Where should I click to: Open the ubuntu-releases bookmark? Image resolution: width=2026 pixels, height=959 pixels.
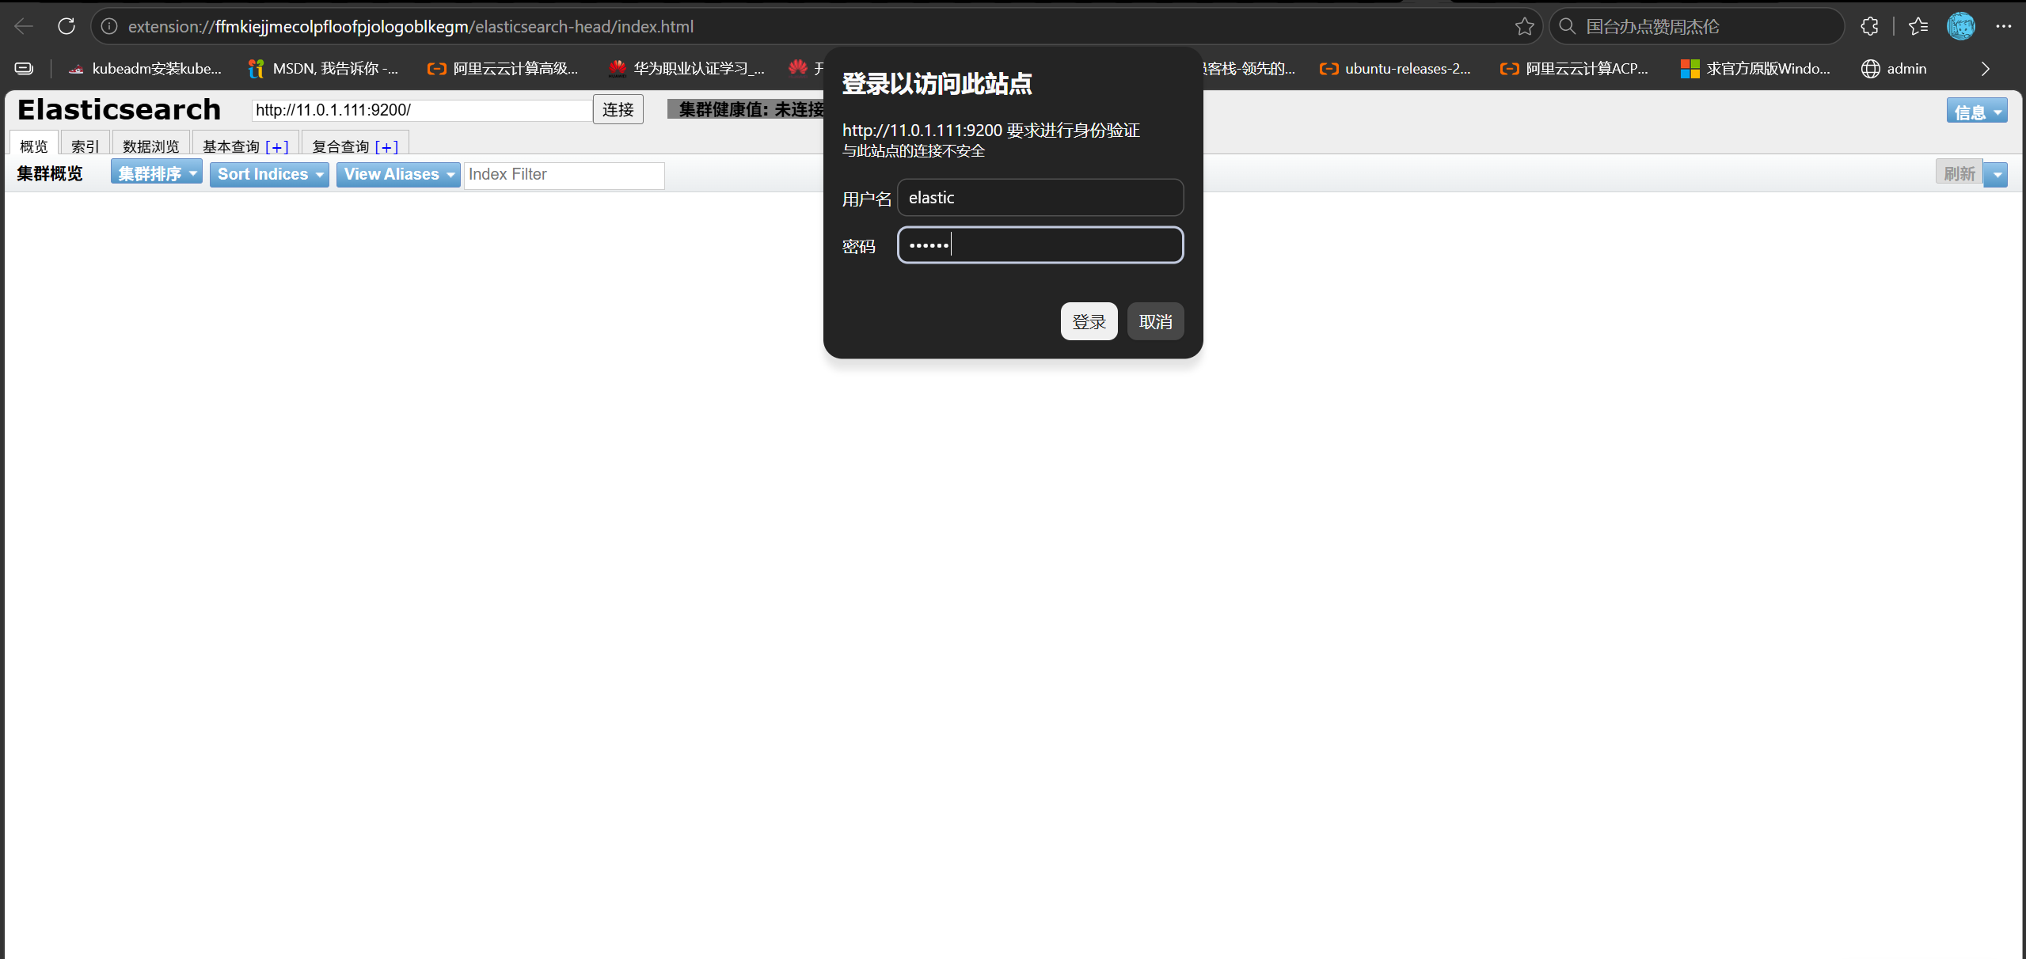tap(1395, 69)
